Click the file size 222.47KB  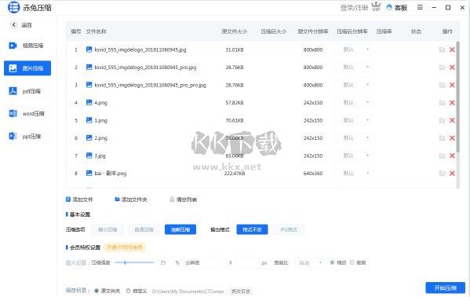[235, 174]
